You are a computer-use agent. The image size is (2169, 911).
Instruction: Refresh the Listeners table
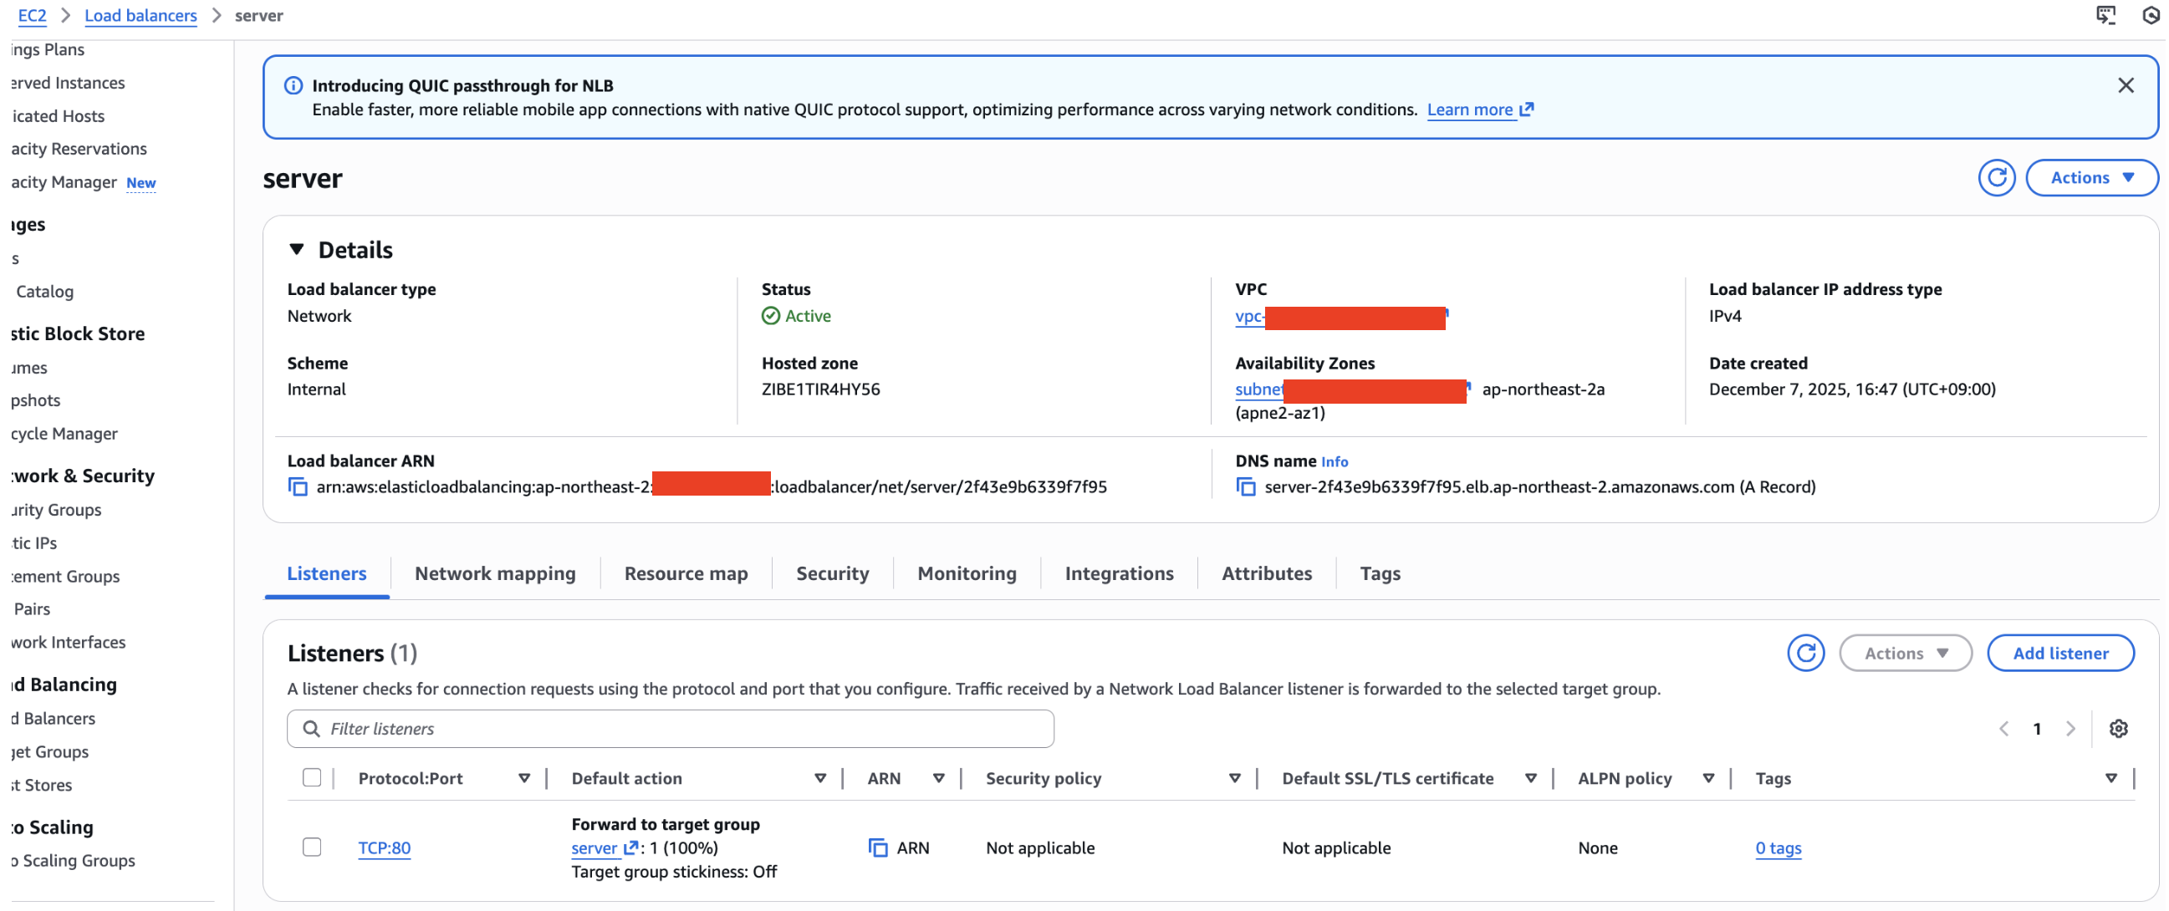(x=1805, y=654)
